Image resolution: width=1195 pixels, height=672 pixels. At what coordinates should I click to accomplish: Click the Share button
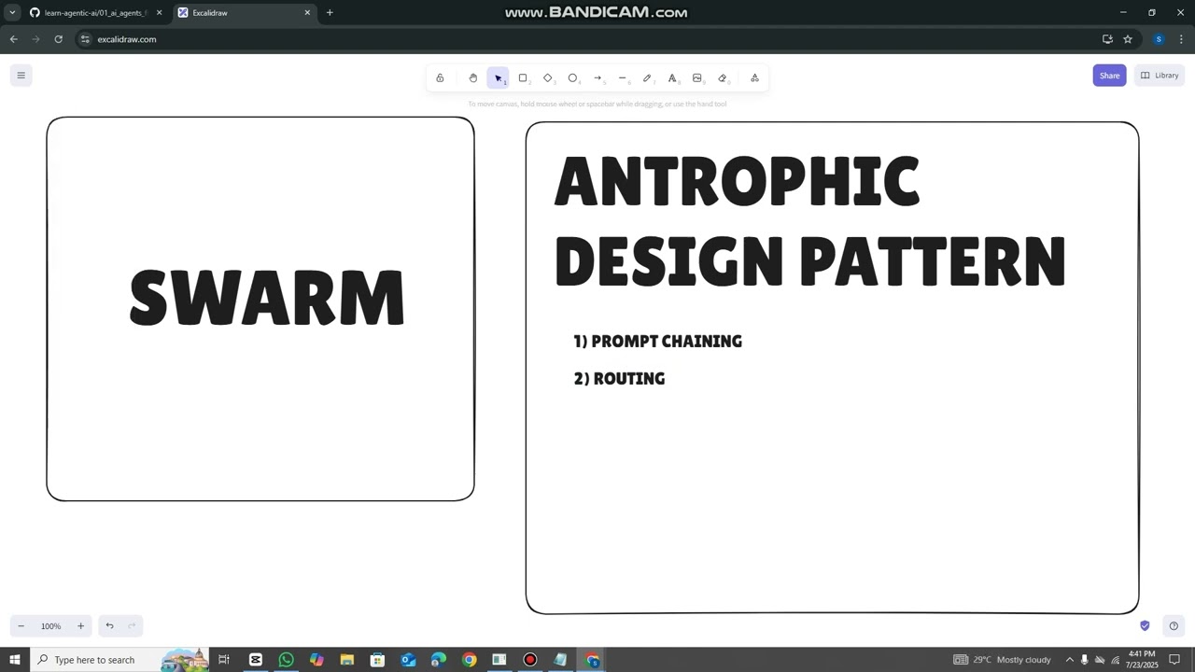pos(1109,76)
